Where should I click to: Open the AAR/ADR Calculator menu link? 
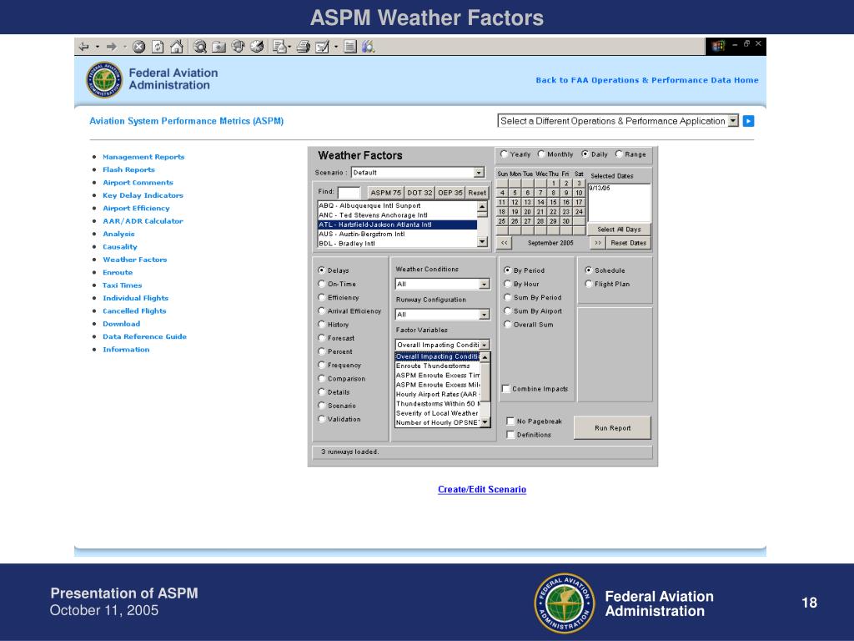click(143, 220)
